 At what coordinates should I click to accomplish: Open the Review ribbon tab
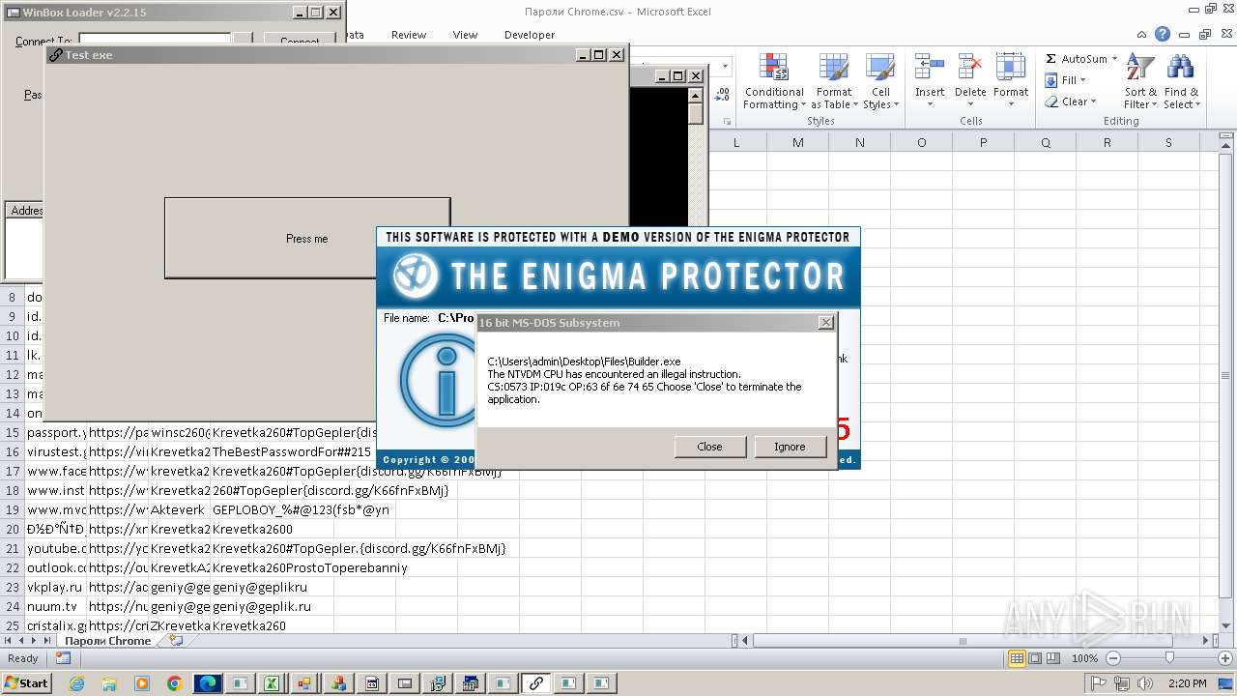click(x=409, y=35)
